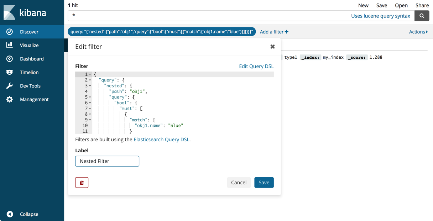Image resolution: width=433 pixels, height=221 pixels.
Task: Open Management via gear icon
Action: coord(10,99)
